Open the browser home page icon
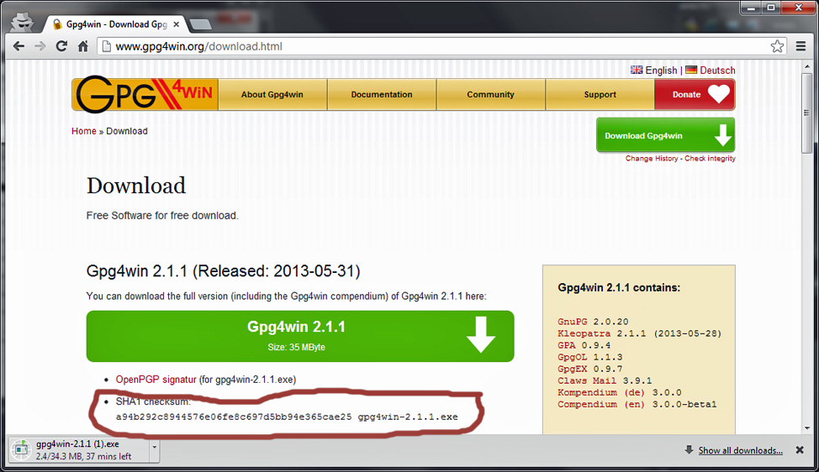Viewport: 819px width, 472px height. (83, 46)
